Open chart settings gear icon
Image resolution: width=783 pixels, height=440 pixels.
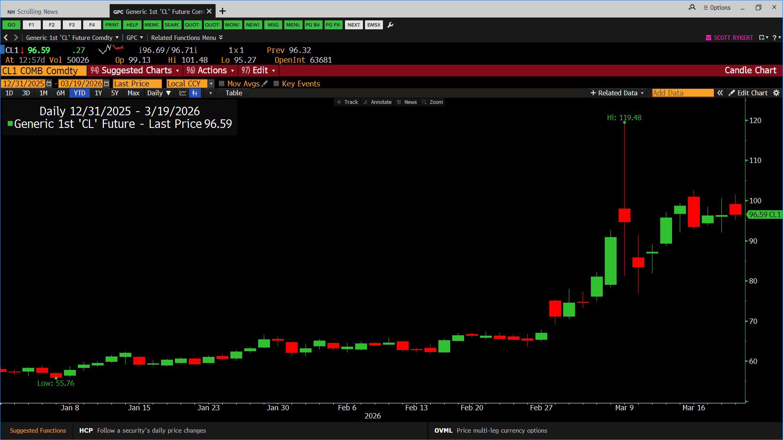point(776,93)
